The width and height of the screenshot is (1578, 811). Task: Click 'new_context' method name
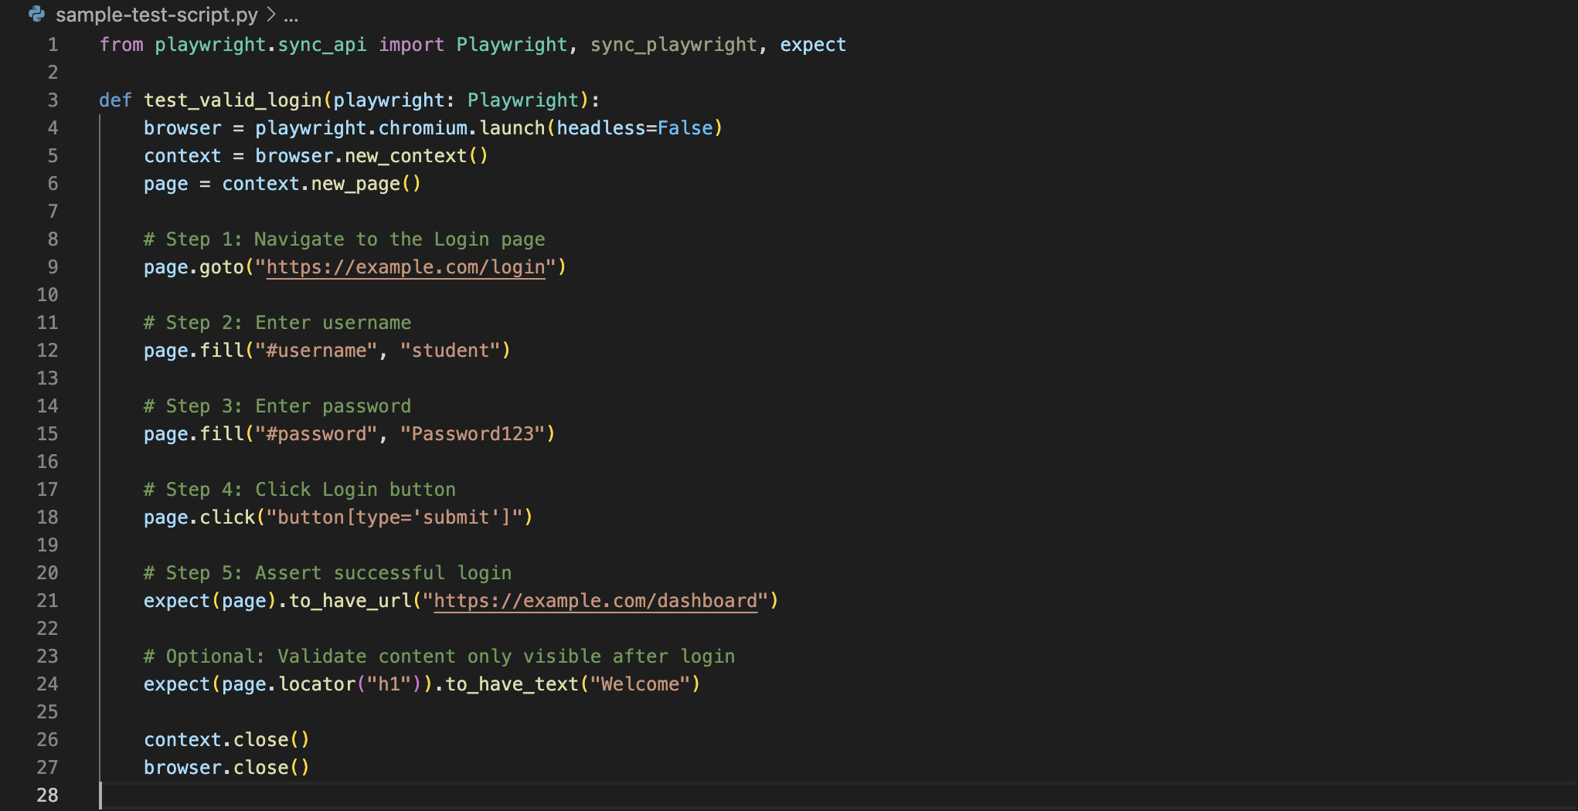pyautogui.click(x=406, y=156)
